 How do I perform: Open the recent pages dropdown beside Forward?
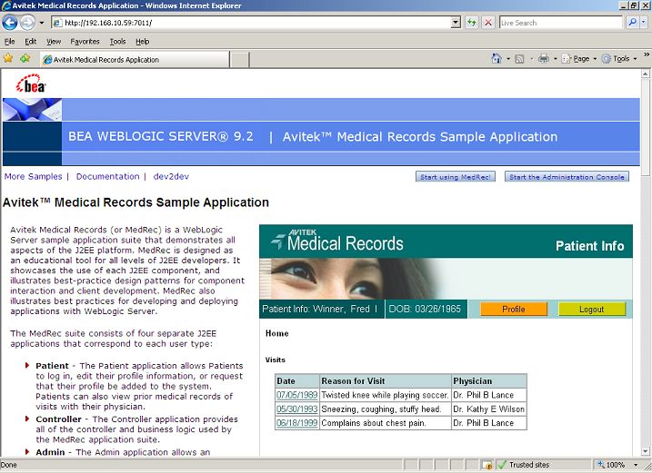click(42, 23)
